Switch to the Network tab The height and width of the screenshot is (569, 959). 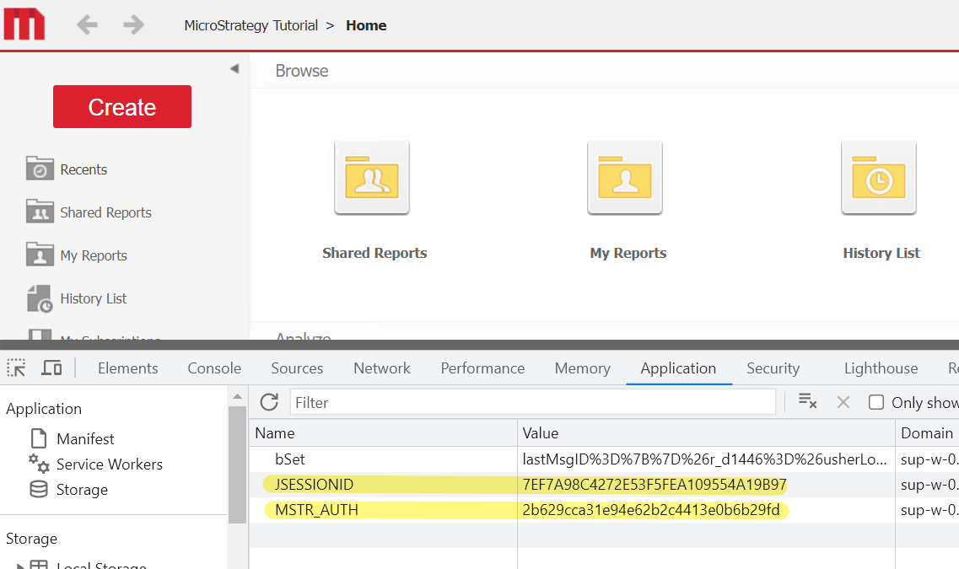coord(381,368)
